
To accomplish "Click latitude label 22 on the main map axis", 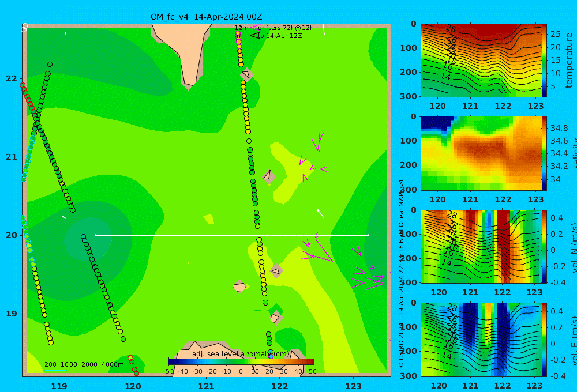I will 12,79.
